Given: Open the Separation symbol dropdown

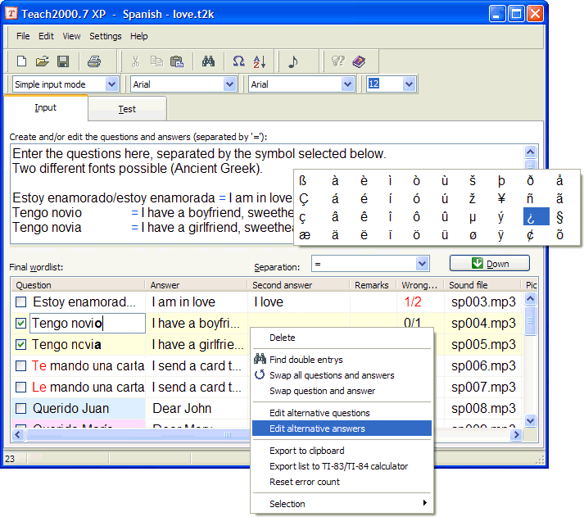Looking at the screenshot, I should (422, 264).
